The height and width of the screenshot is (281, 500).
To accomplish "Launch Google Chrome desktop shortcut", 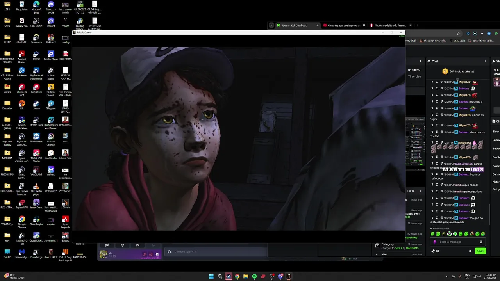I will pyautogui.click(x=22, y=221).
